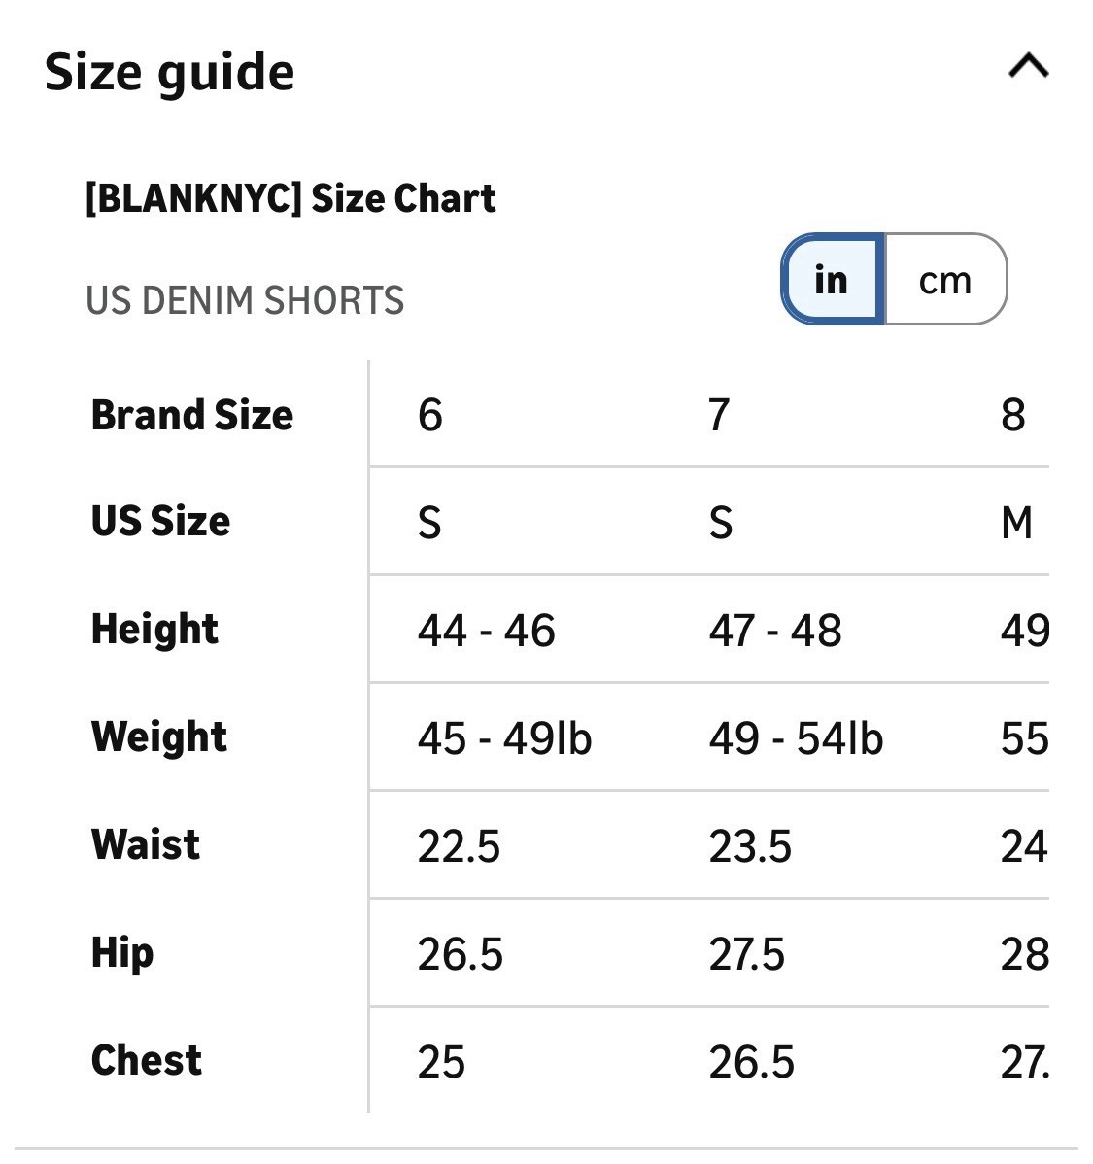Click the Weight row label
1093x1164 pixels.
click(159, 737)
